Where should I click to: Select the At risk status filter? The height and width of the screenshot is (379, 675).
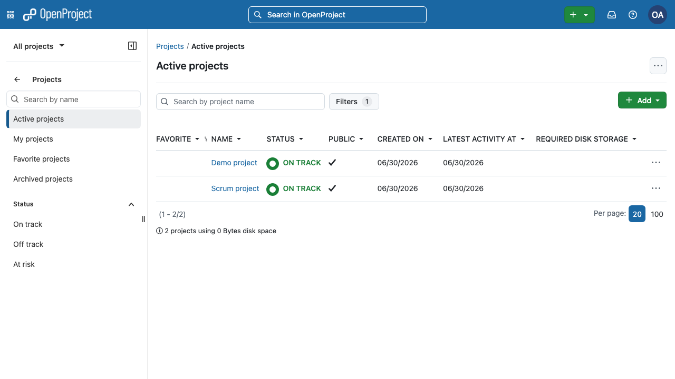click(x=73, y=264)
